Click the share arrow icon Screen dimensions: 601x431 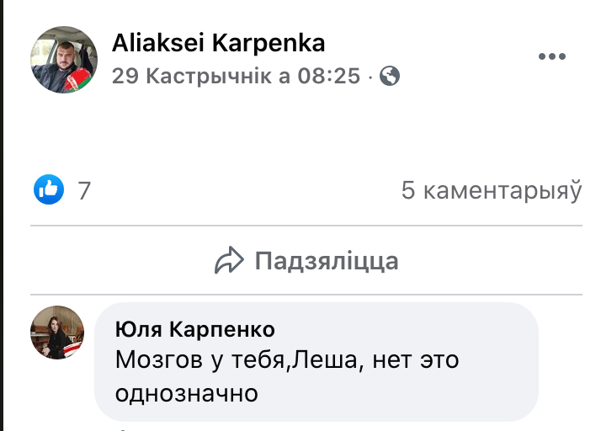[x=228, y=261]
